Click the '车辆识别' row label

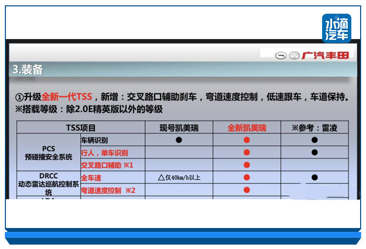pyautogui.click(x=94, y=140)
